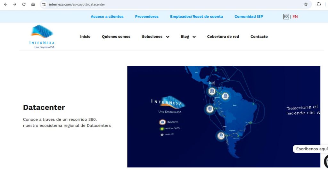Open the Comunidad ISP link
Viewport: 328px width, 170px height.
[249, 17]
